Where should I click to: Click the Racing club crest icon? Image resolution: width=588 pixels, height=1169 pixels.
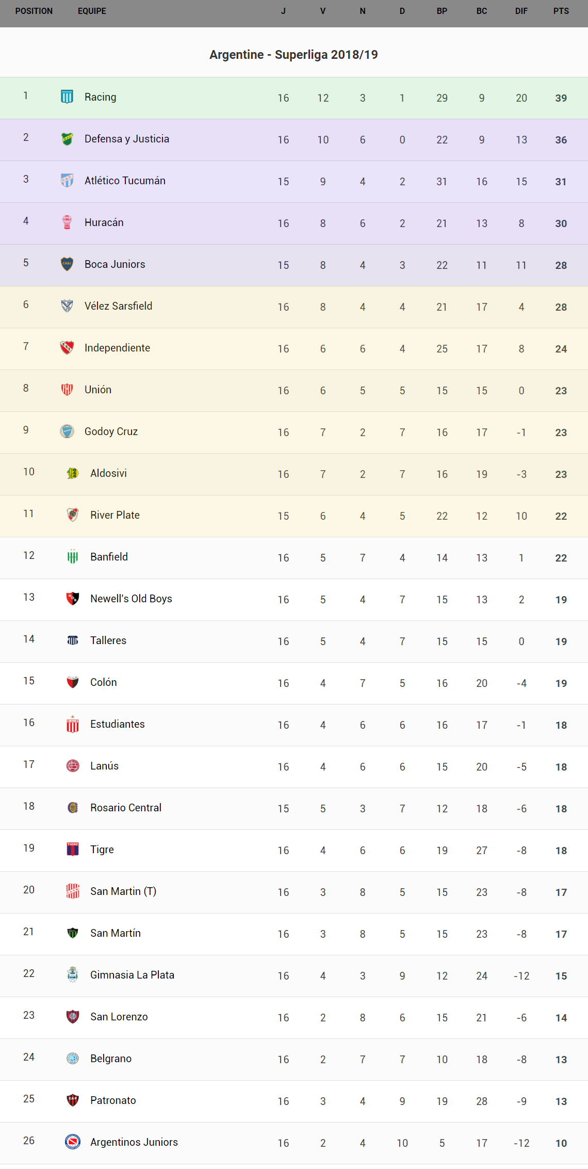[67, 97]
